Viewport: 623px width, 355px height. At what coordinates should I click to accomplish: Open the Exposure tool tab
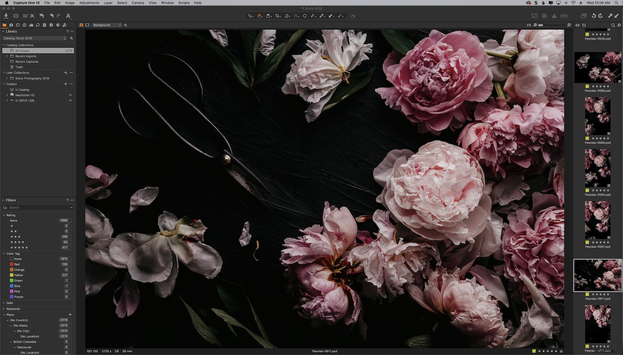(31, 25)
